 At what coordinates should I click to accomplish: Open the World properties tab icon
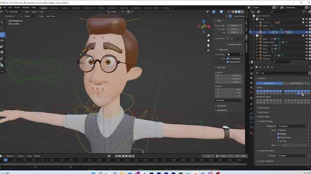tap(251, 92)
